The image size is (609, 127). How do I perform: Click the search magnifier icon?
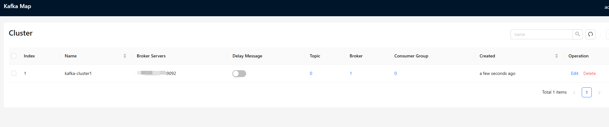pos(577,34)
